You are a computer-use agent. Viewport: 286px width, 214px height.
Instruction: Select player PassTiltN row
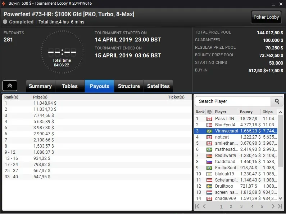236,119
